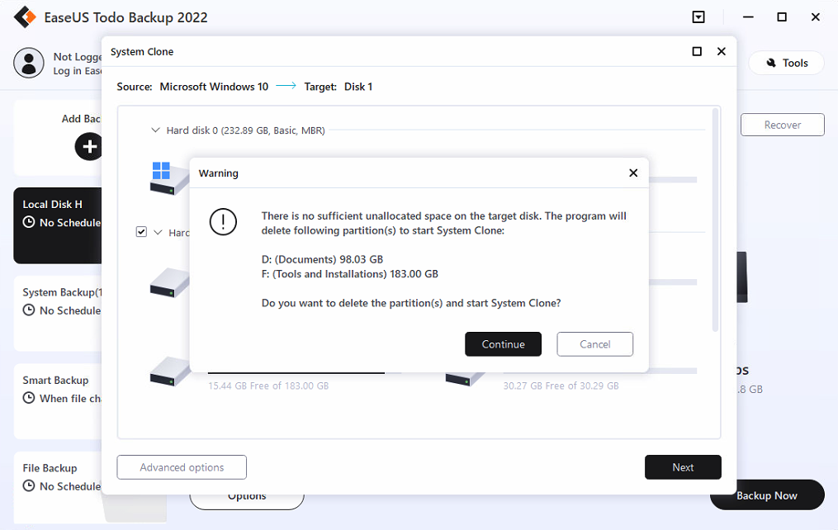This screenshot has width=838, height=530.
Task: Click the clock icon under File Backup
Action: coord(29,485)
